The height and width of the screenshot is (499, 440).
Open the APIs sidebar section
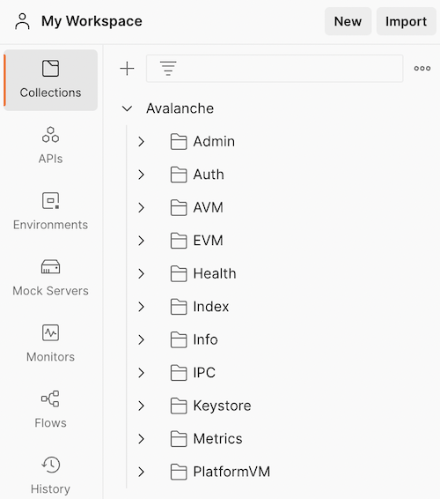(x=50, y=145)
